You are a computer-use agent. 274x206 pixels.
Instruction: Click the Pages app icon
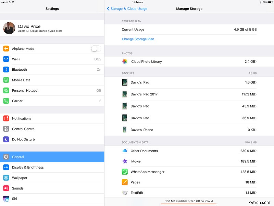pyautogui.click(x=125, y=182)
